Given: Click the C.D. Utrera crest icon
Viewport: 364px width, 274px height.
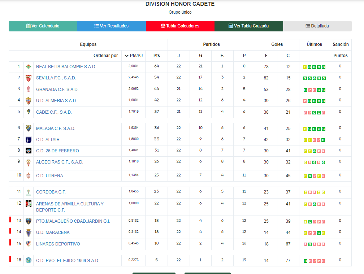Looking at the screenshot, I should (x=29, y=176).
